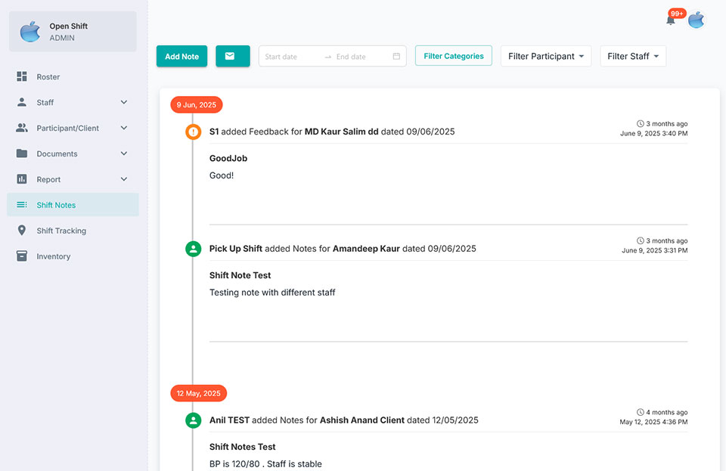The height and width of the screenshot is (471, 726).
Task: Click the orange Feedback alert icon
Action: pyautogui.click(x=194, y=132)
